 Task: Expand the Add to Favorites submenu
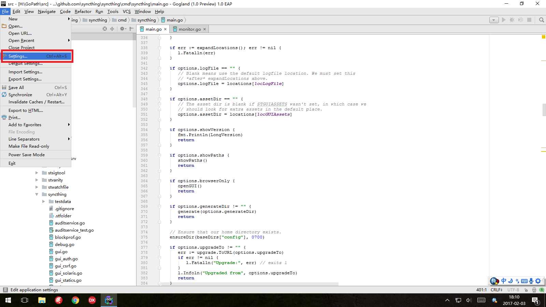click(35, 125)
